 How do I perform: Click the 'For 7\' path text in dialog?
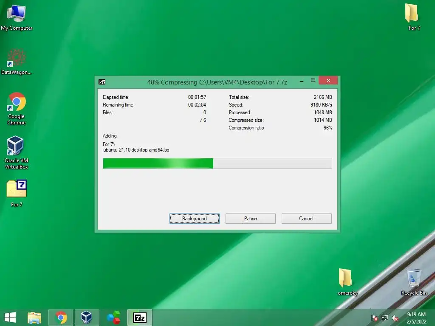pyautogui.click(x=109, y=144)
